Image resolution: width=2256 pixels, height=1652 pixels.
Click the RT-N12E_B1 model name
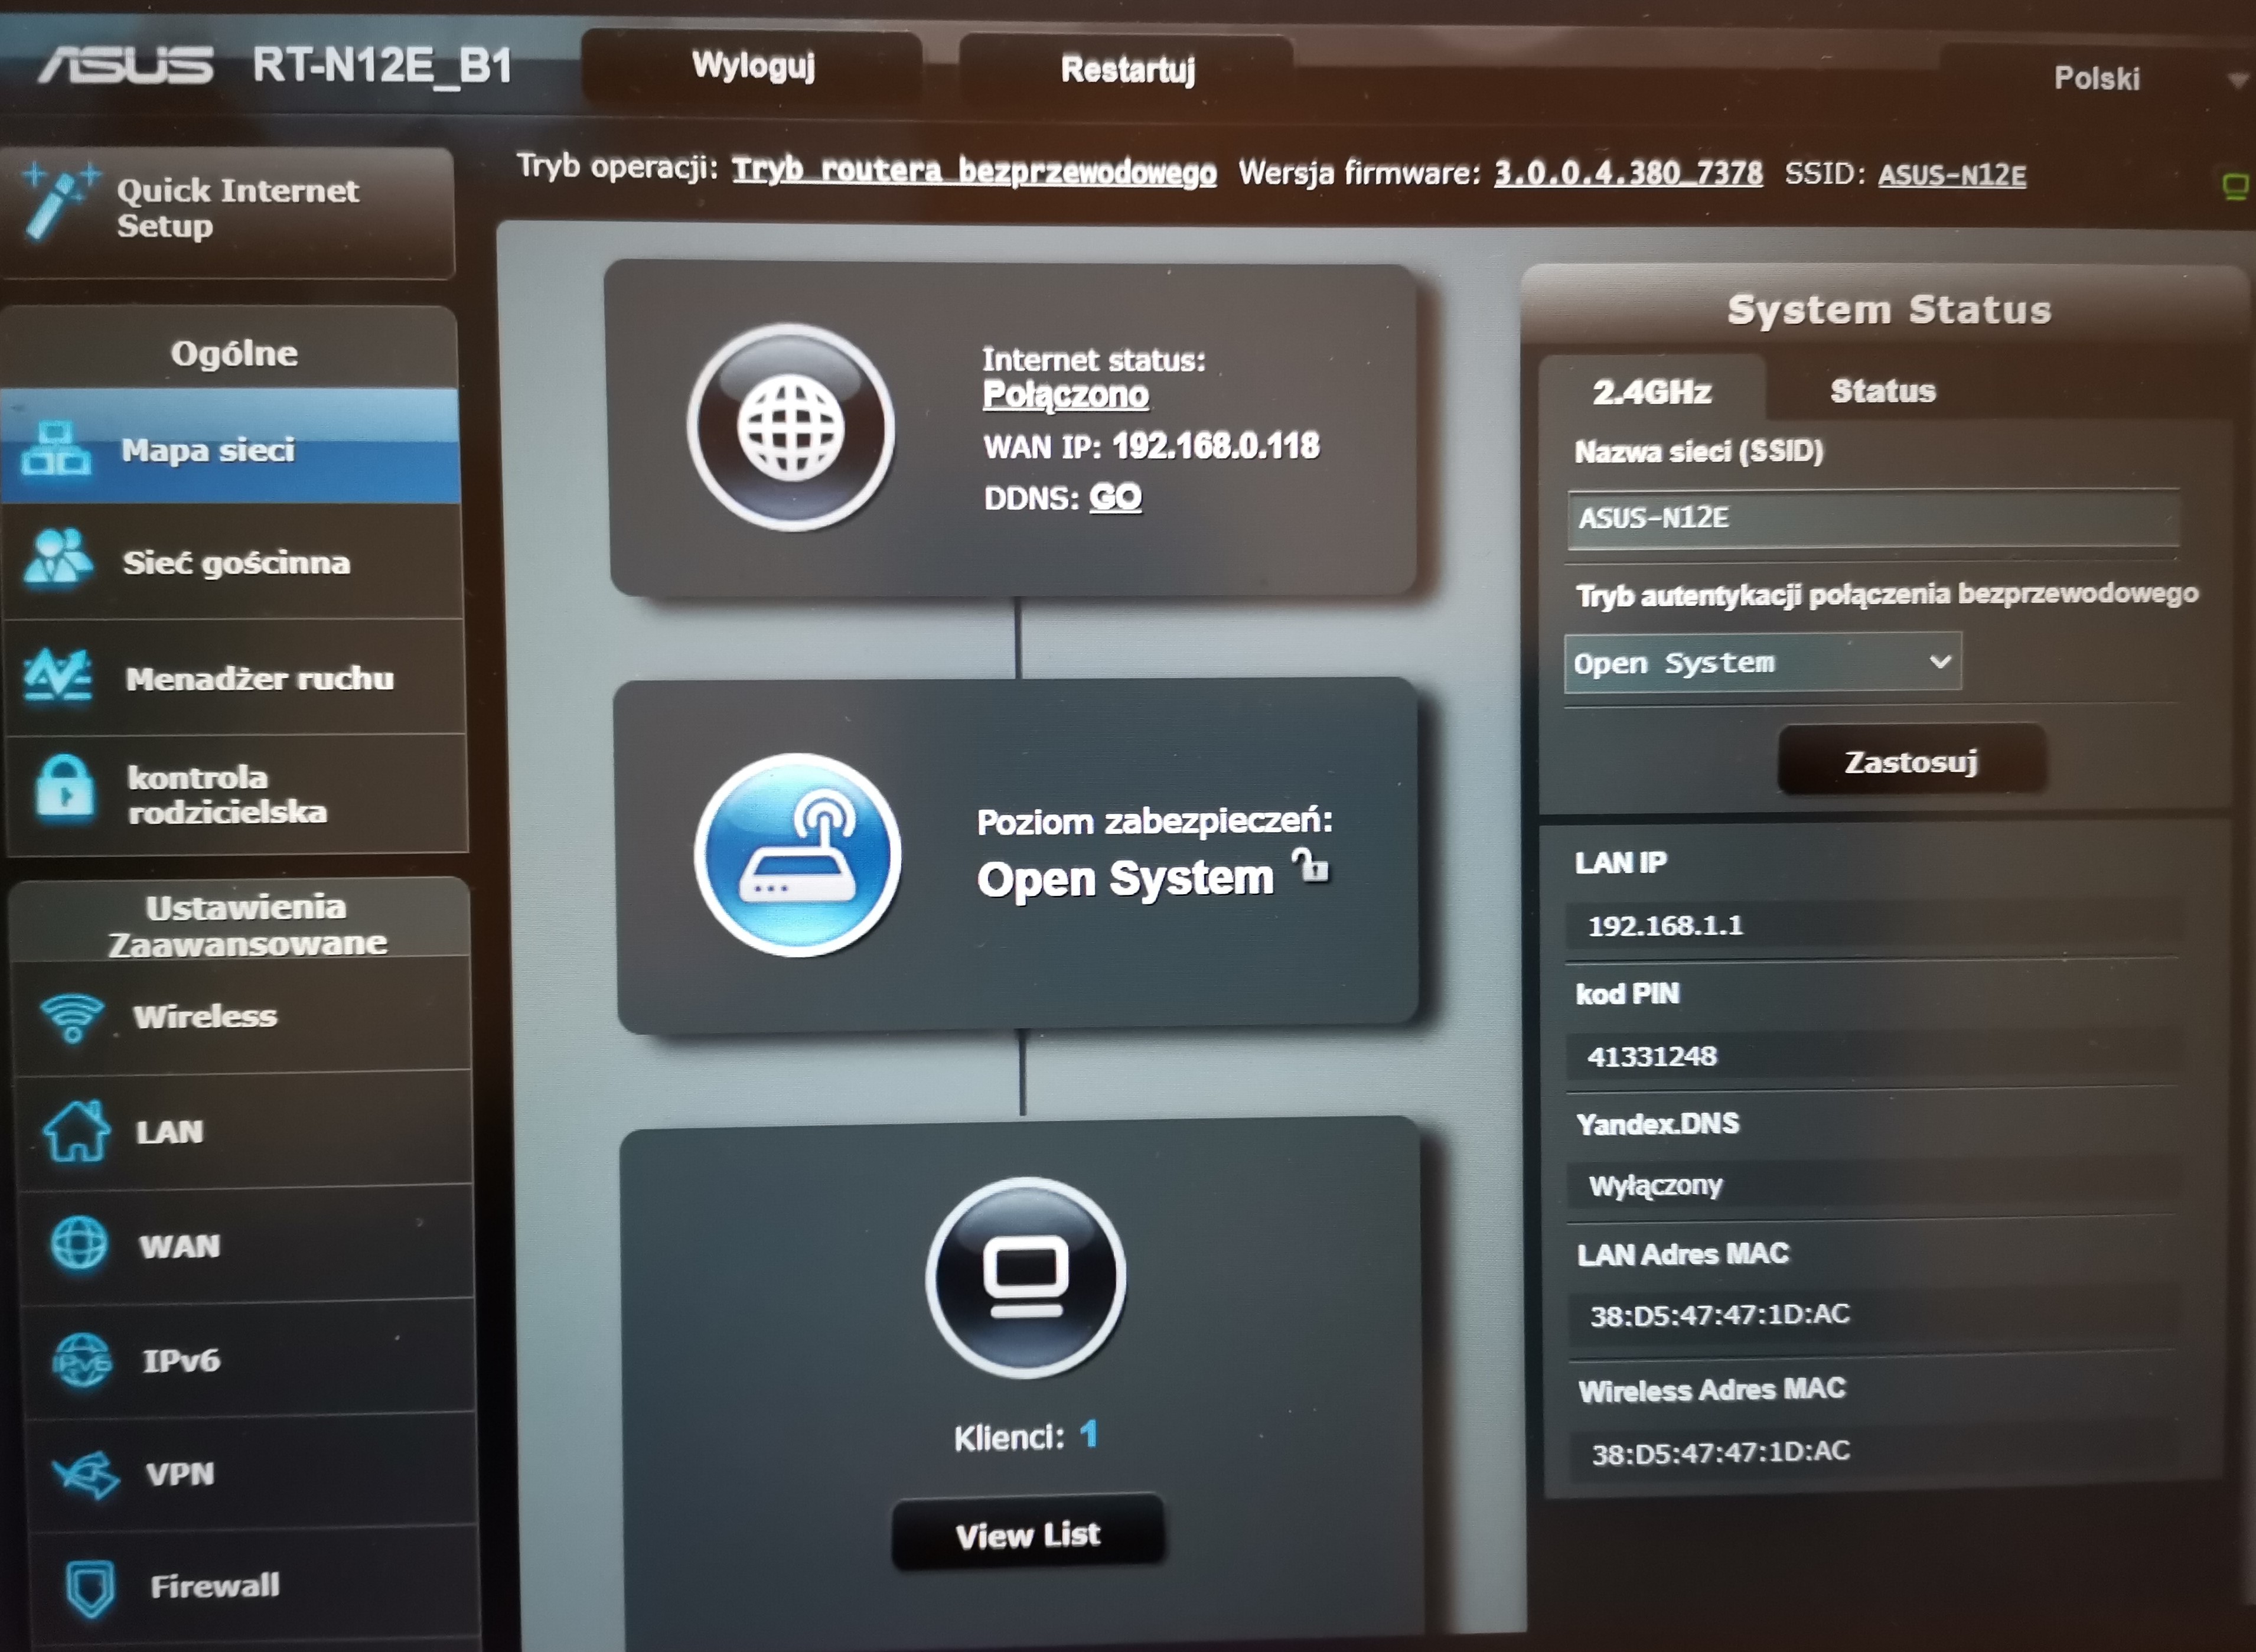382,66
